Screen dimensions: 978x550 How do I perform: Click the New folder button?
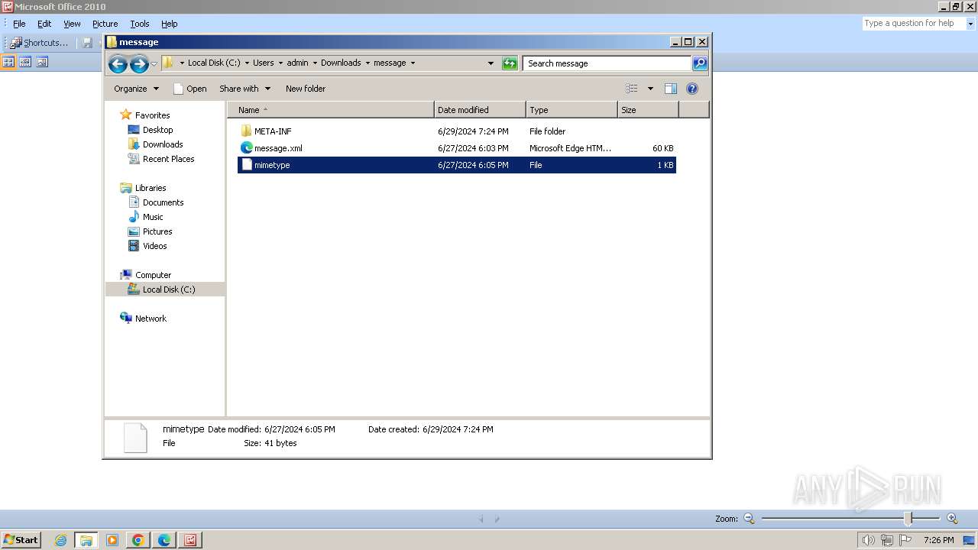pyautogui.click(x=306, y=89)
